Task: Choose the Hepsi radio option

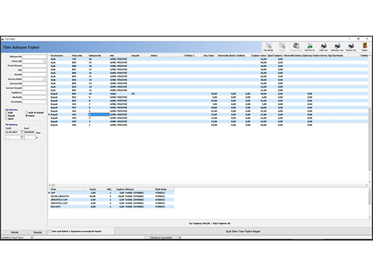Action: (x=26, y=116)
